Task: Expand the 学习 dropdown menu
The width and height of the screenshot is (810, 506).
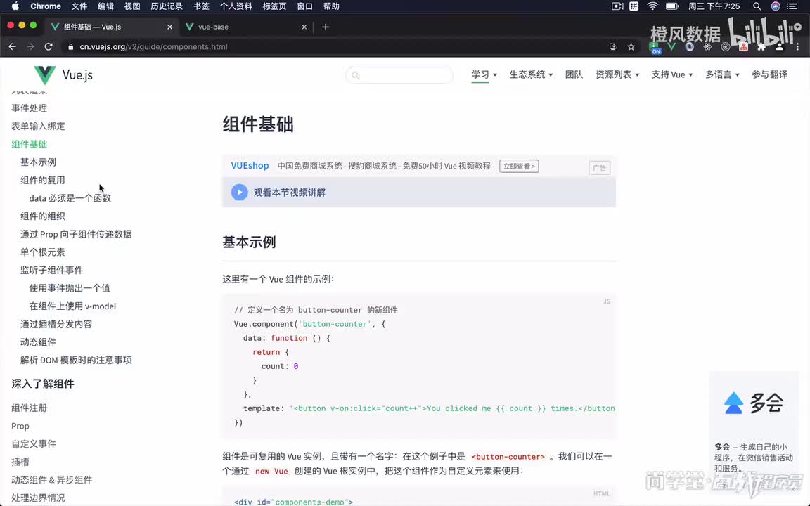Action: click(x=484, y=74)
